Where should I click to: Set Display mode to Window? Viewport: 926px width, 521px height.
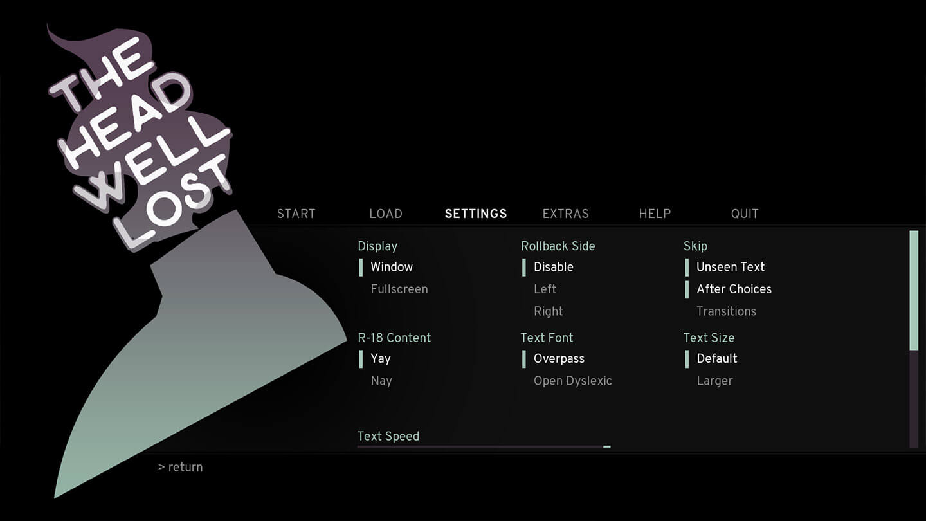392,267
